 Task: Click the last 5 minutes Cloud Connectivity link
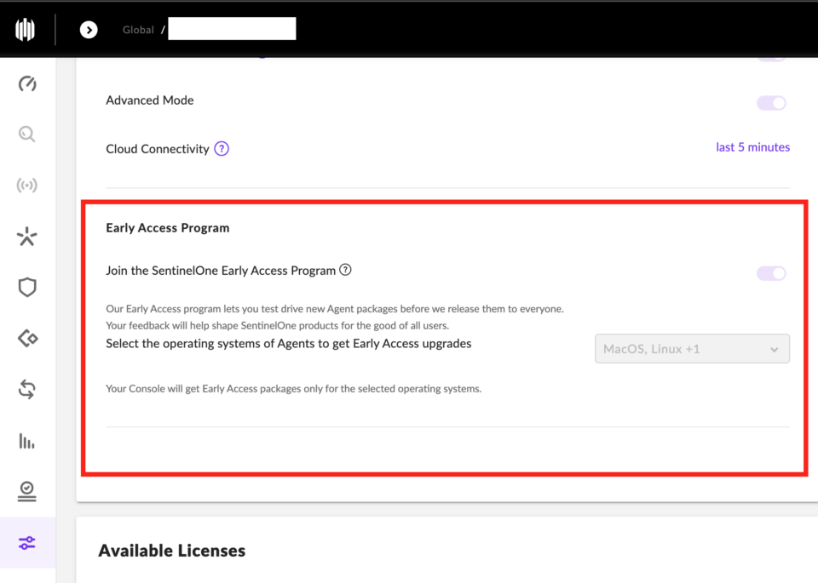pyautogui.click(x=752, y=146)
